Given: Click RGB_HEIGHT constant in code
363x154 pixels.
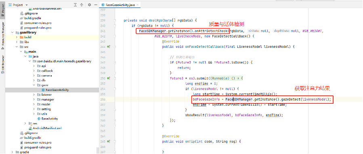Looking at the screenshot, I should point(312,31).
